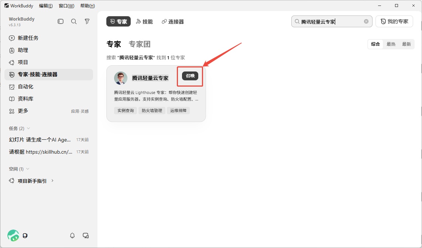The width and height of the screenshot is (422, 248).
Task: Select the 专家 heading tab
Action: 114,44
